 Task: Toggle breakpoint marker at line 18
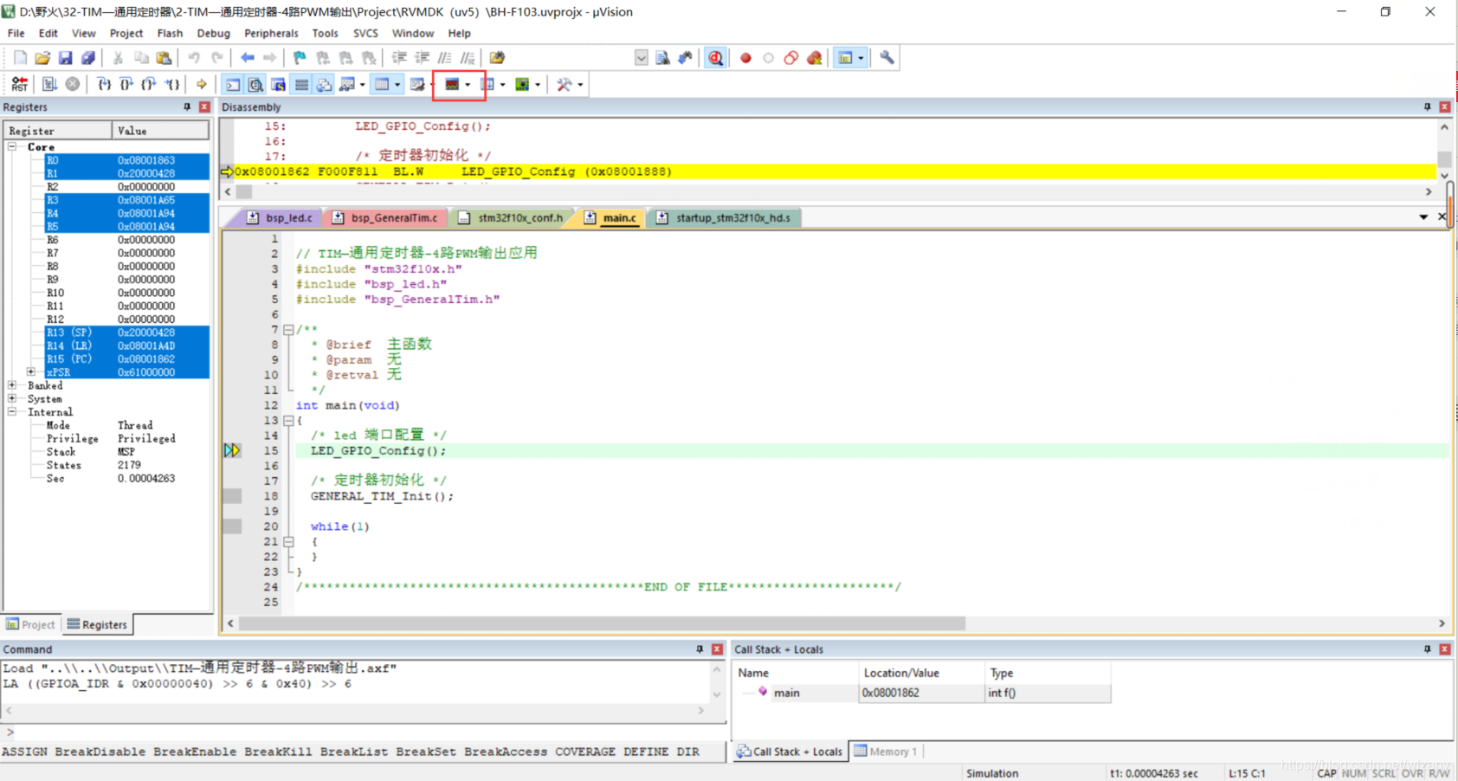click(232, 496)
